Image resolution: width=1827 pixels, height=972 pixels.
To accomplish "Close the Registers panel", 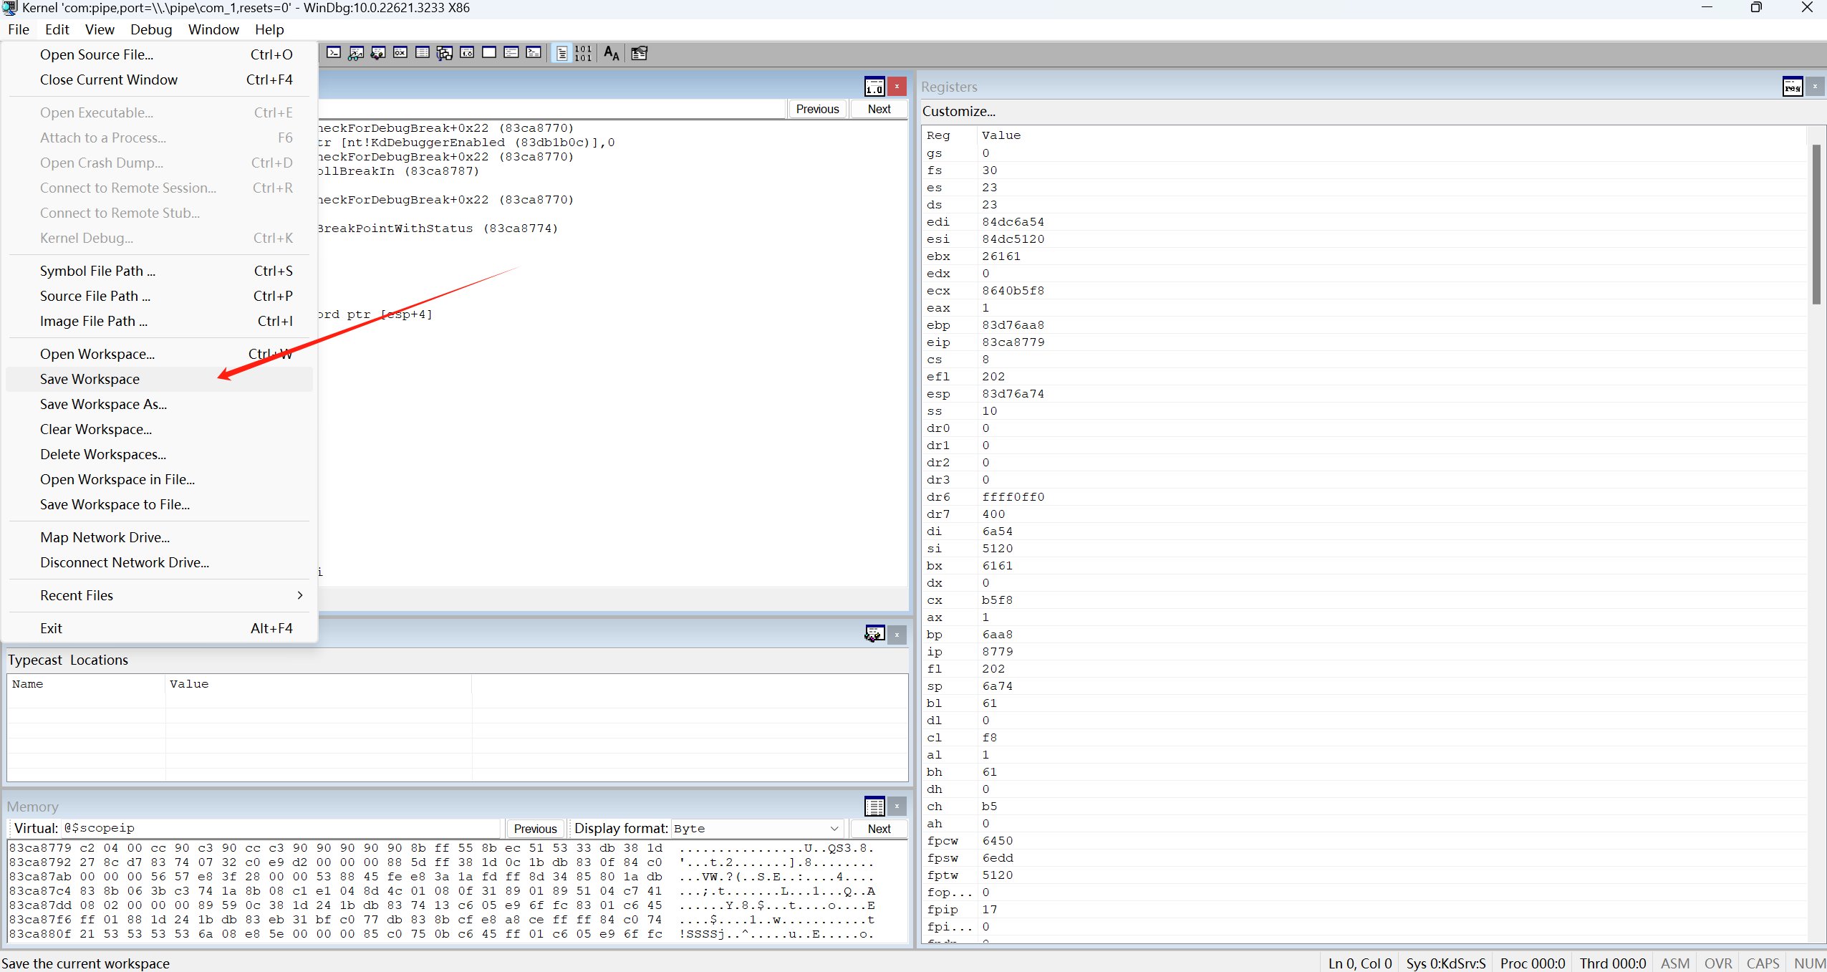I will pos(1815,87).
